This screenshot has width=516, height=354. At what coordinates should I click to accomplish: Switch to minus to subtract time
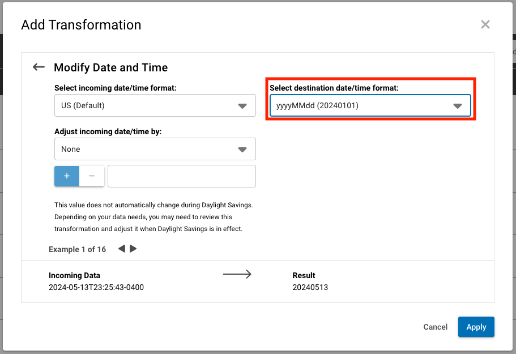tap(92, 176)
